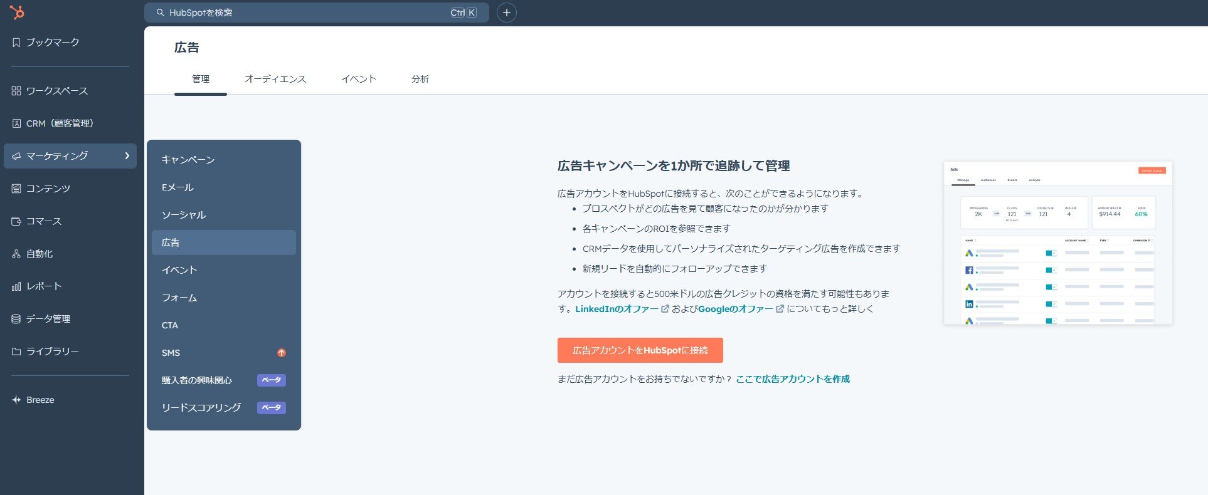
Task: Click the ベータ badge on リードスコアリング
Action: tap(272, 408)
